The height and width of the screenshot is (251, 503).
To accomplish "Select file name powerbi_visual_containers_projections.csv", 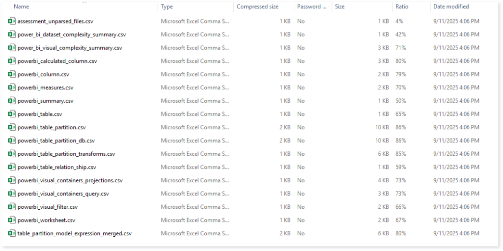I will 70,180.
